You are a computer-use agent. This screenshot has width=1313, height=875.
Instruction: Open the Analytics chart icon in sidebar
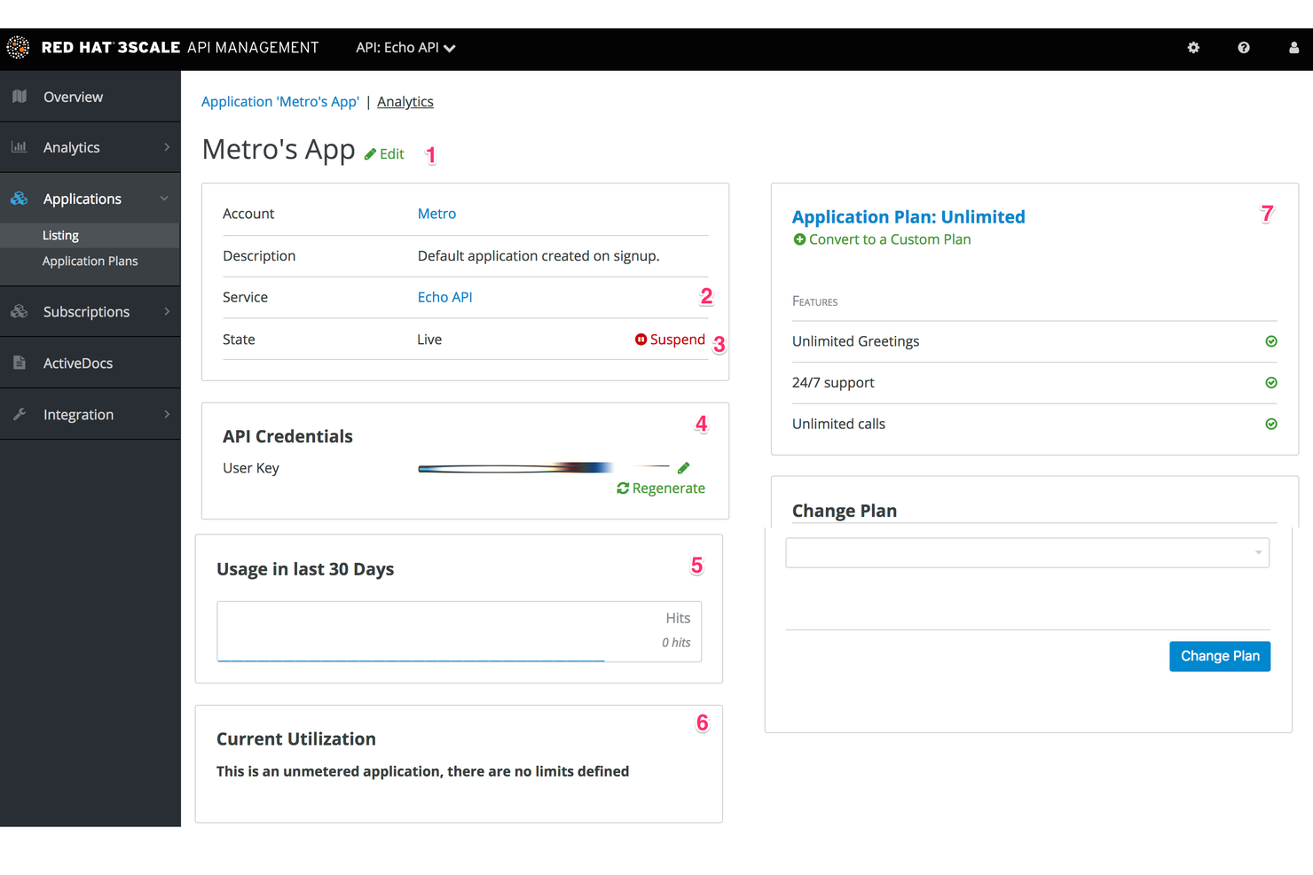pos(19,147)
